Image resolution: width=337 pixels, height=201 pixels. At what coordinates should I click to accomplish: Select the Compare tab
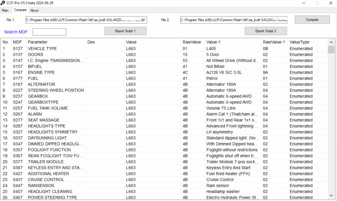point(20,10)
